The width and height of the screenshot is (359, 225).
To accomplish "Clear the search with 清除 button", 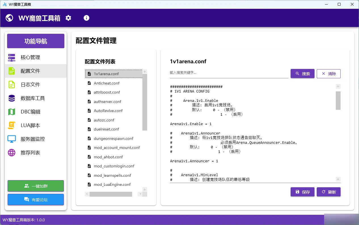I will coord(328,74).
